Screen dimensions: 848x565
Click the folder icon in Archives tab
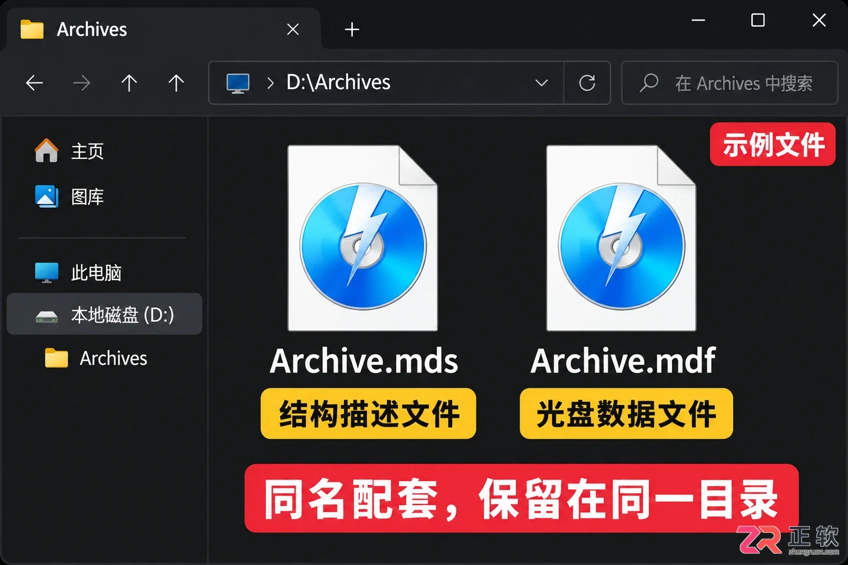(32, 29)
